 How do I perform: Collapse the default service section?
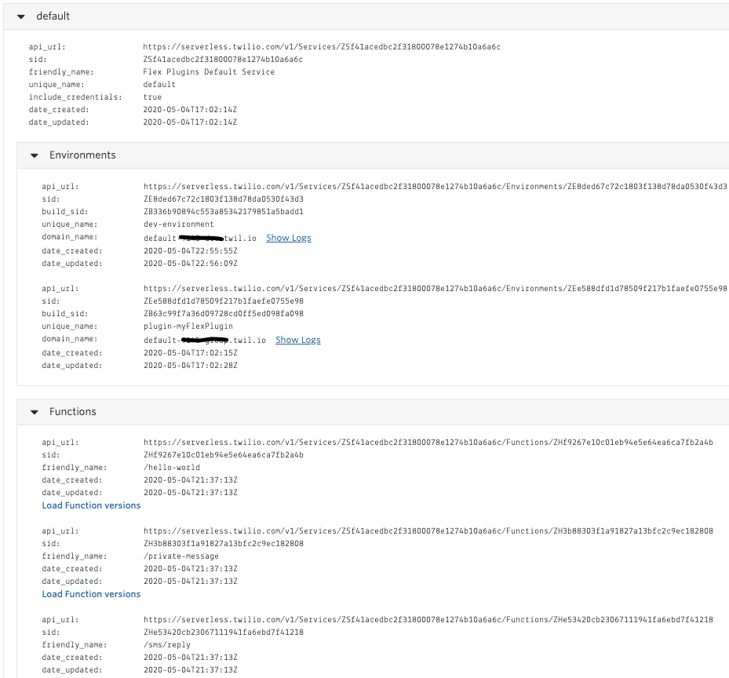[x=21, y=16]
